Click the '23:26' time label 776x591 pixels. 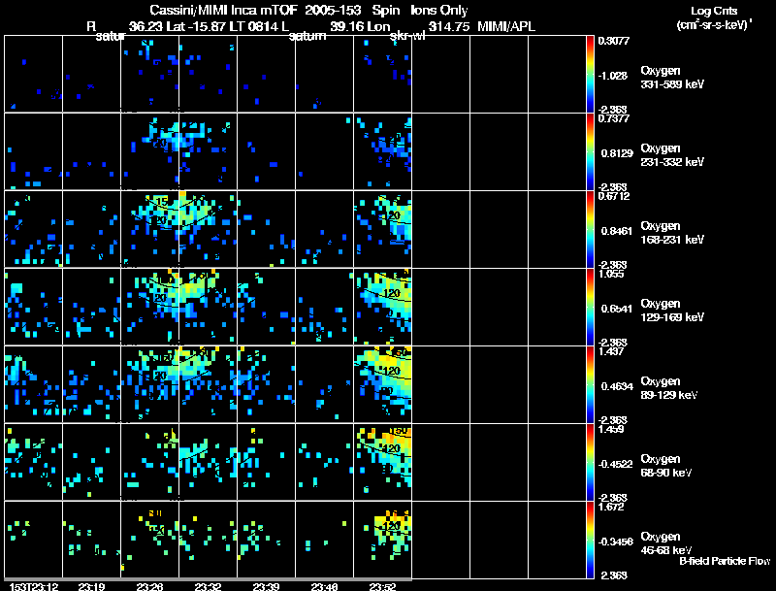point(149,586)
